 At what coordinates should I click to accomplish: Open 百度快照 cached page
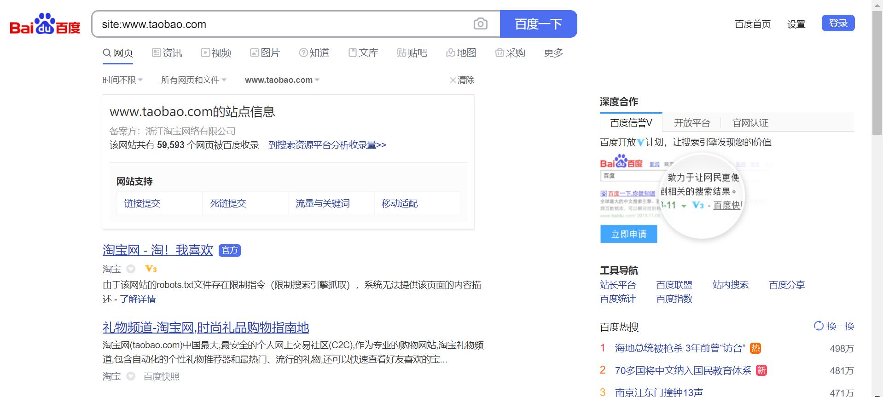162,376
